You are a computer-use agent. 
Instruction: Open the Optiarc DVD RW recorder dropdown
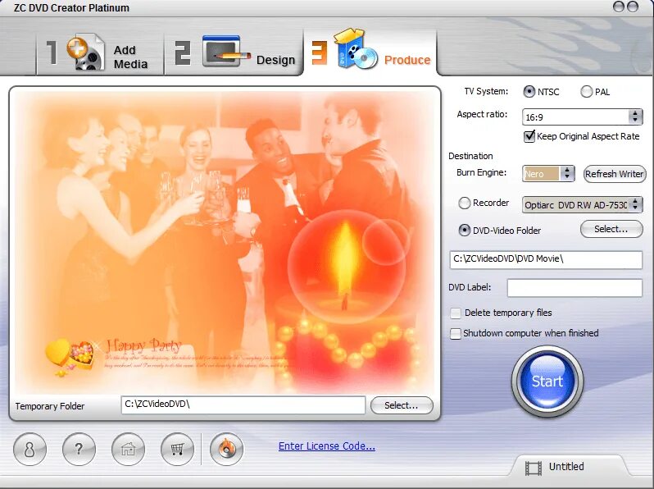click(x=582, y=204)
